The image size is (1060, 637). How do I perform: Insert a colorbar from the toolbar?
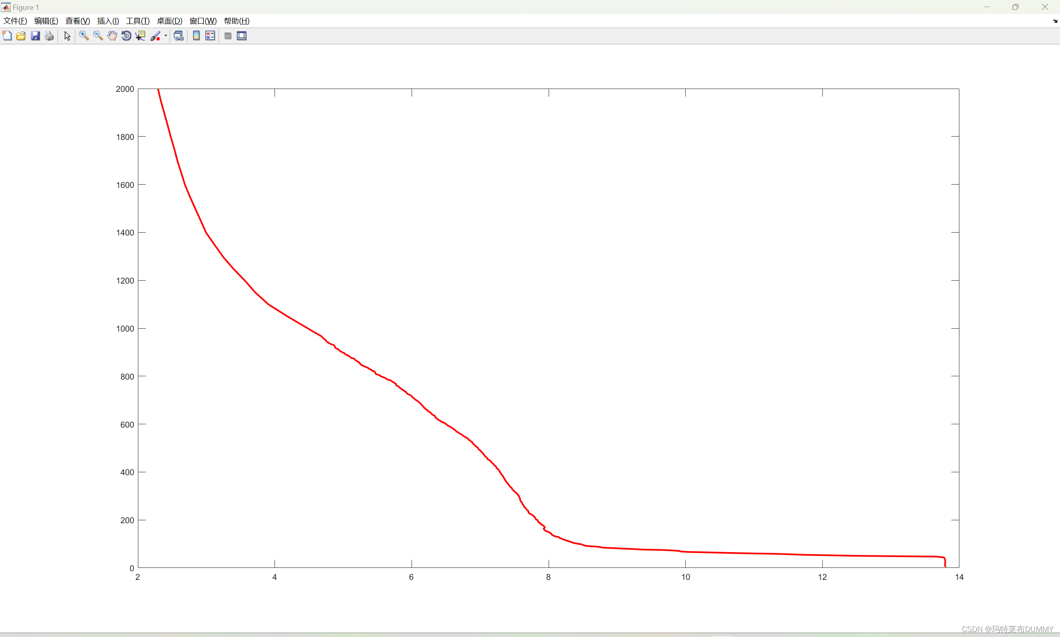pos(196,36)
